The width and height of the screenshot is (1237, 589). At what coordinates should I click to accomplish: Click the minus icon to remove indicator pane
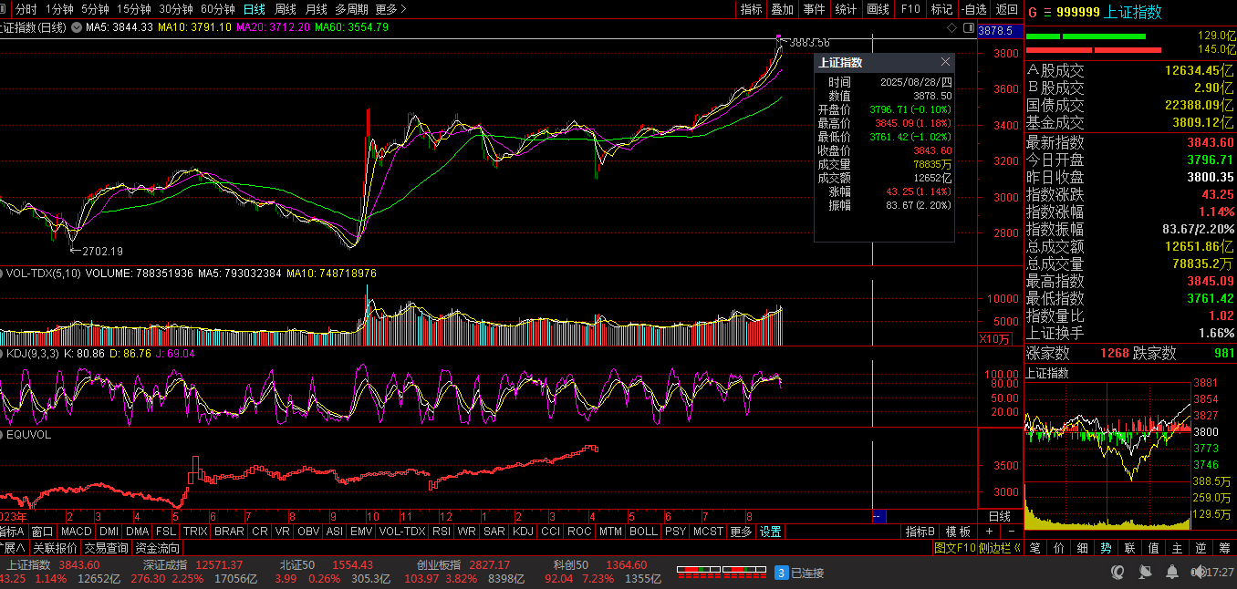click(1011, 532)
